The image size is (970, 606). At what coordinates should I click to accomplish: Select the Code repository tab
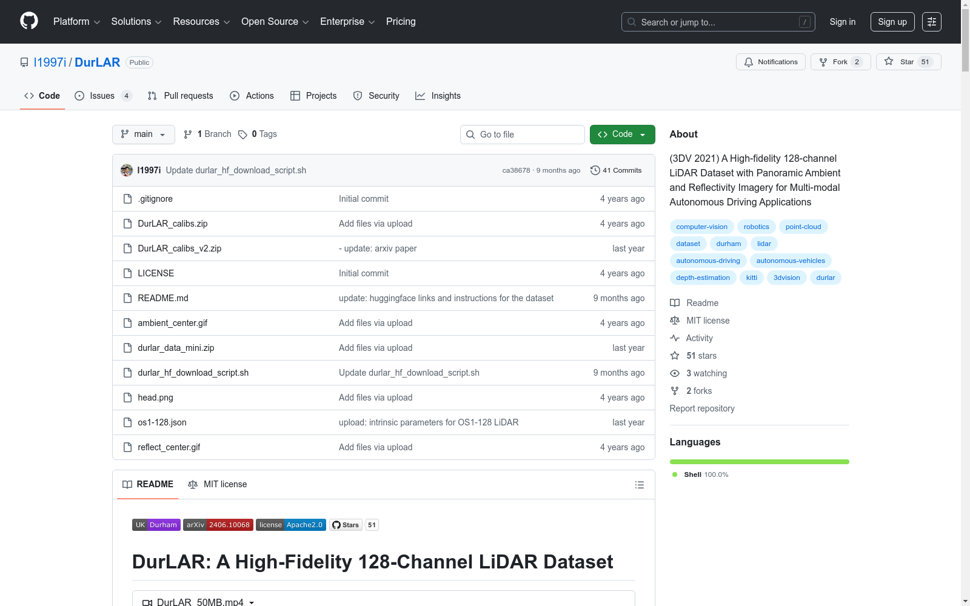pyautogui.click(x=42, y=96)
